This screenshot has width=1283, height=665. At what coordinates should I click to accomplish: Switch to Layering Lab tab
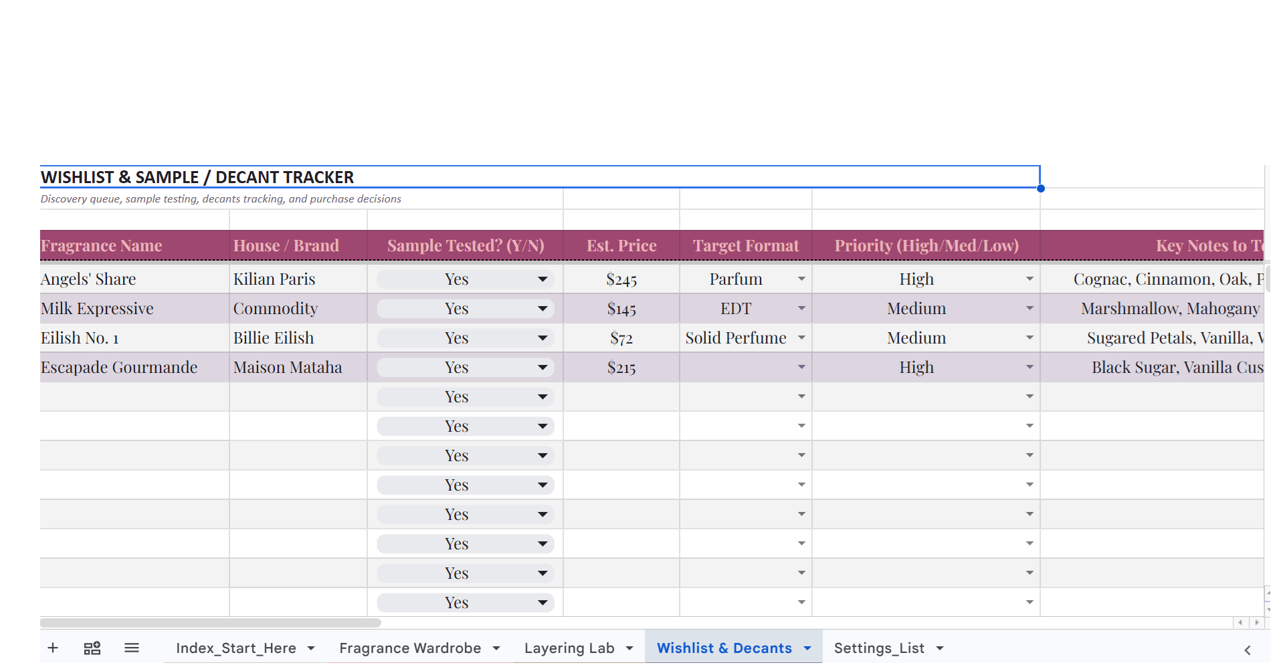569,648
